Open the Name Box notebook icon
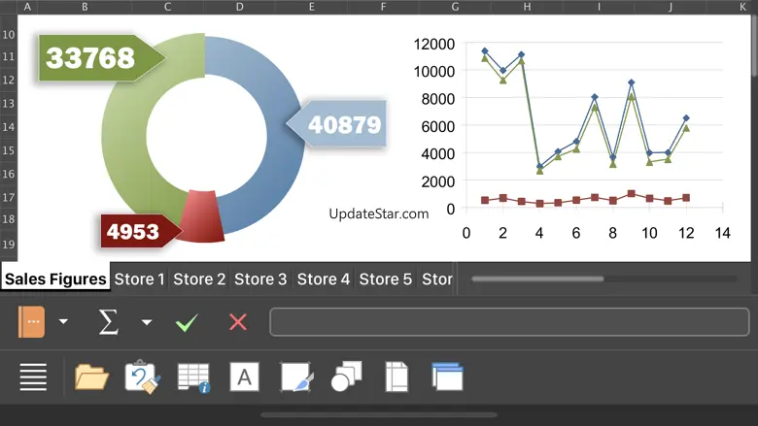Screen dimensions: 758x426 pos(31,322)
